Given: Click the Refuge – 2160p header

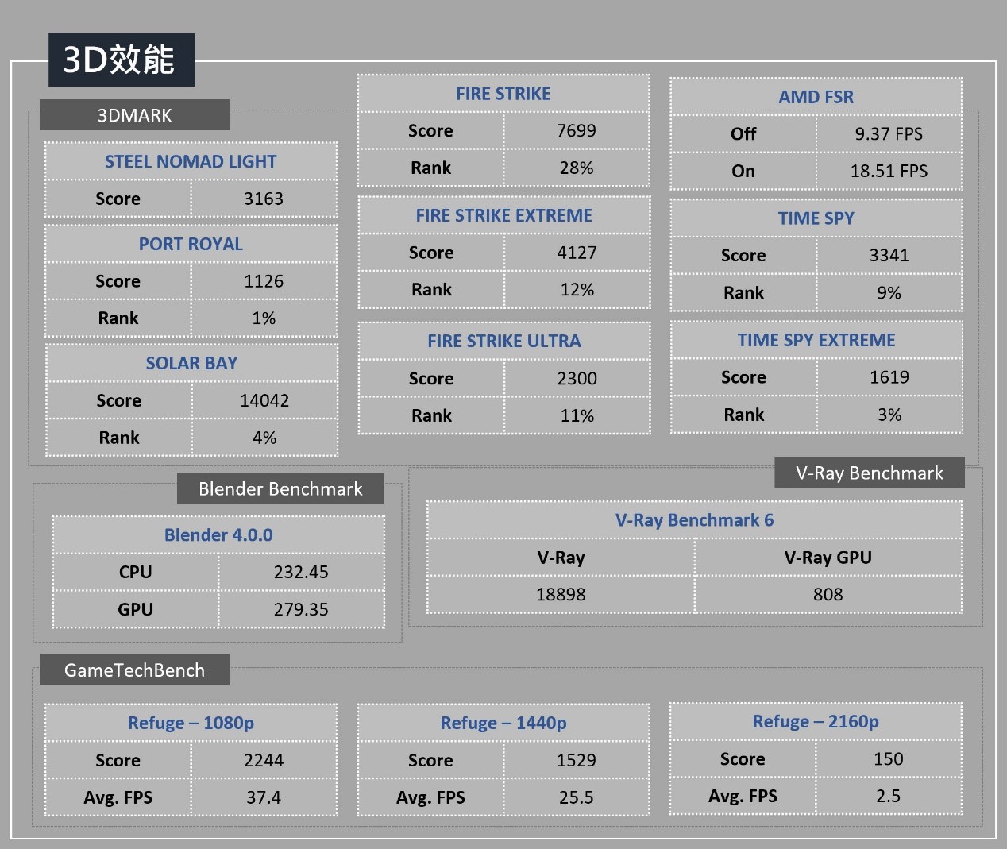Looking at the screenshot, I should point(816,721).
